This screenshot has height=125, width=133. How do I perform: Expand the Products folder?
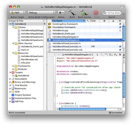[x=13, y=69]
